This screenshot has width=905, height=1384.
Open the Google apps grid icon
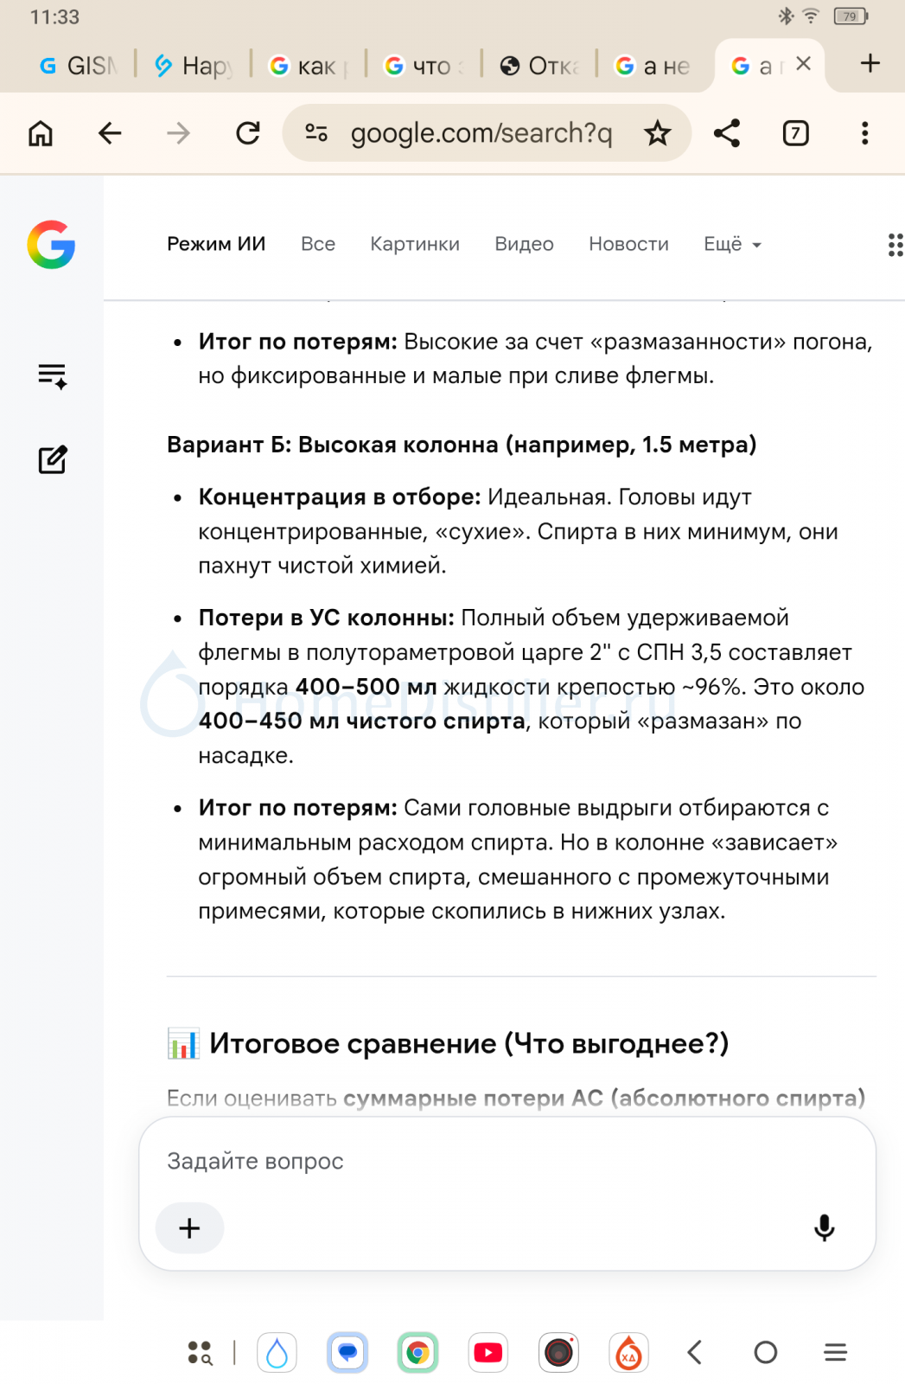coord(895,245)
